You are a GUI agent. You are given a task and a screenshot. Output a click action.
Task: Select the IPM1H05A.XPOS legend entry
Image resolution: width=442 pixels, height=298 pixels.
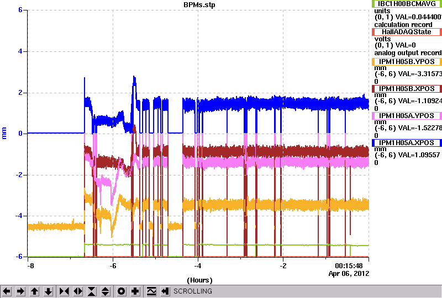(x=407, y=143)
